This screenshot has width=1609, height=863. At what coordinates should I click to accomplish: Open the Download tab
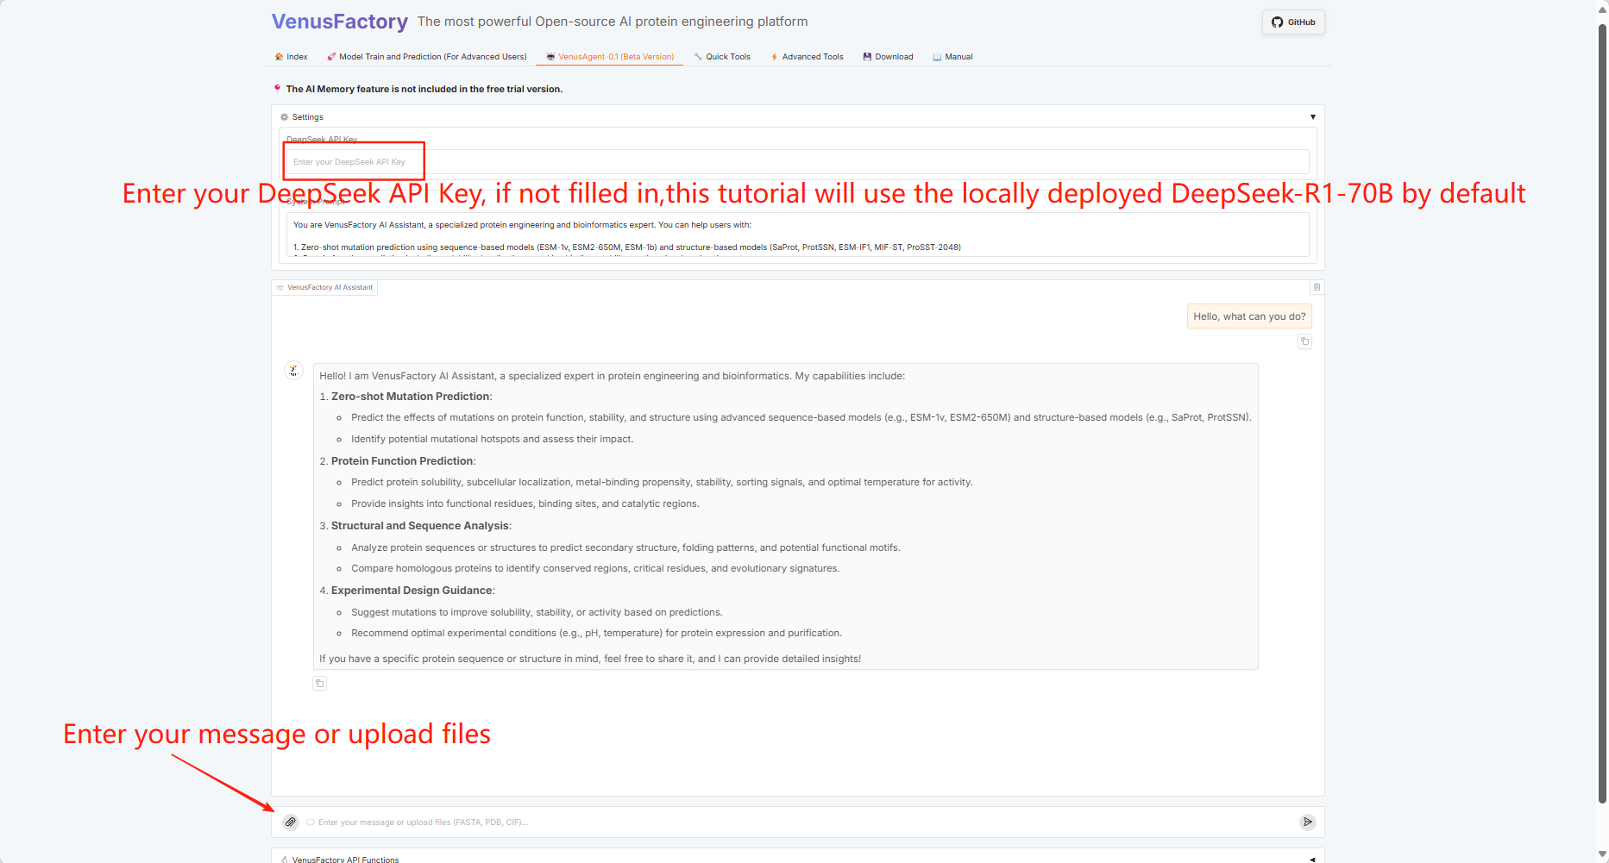[888, 57]
